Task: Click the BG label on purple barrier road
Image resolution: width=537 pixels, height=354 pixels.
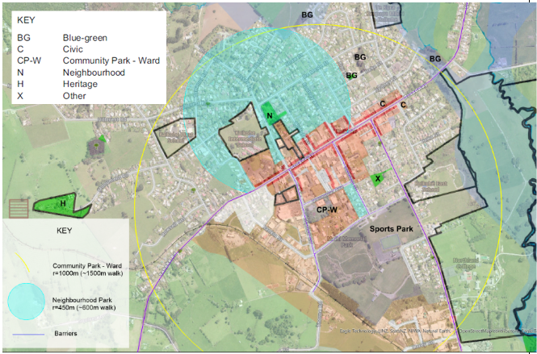Action: tap(435, 59)
